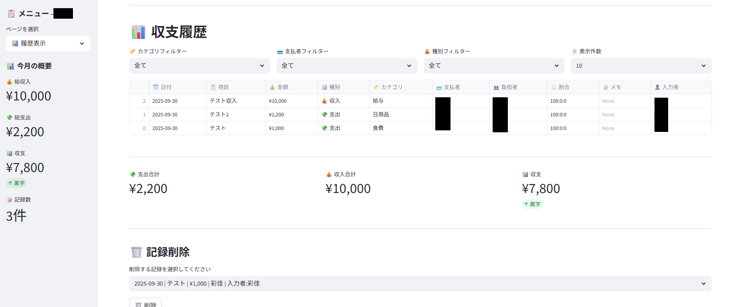This screenshot has width=745, height=307.
Task: Click the people icon in 負担者 column header
Action: 496,88
